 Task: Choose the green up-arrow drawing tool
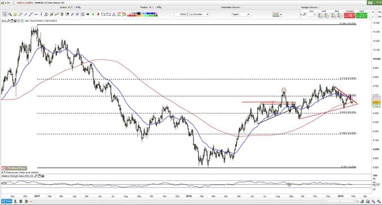tap(93, 15)
